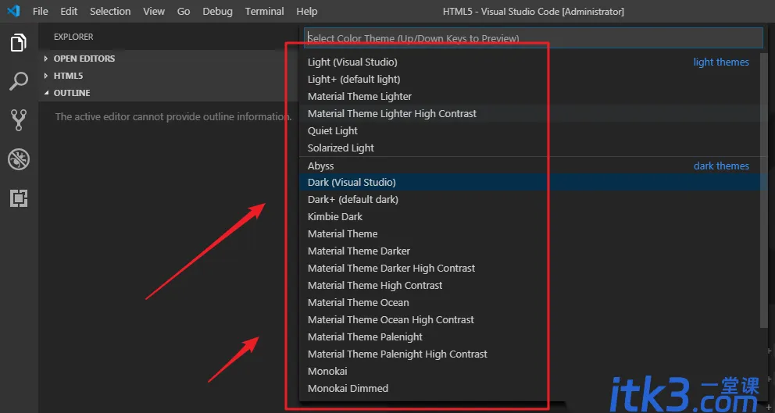Select Light+ (default light) theme
The image size is (775, 413).
(530, 79)
